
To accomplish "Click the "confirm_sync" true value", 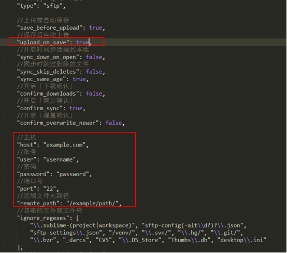I will point(76,109).
